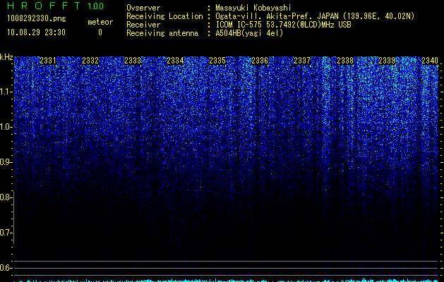Click the 1.0 kHz frequency label

(x=6, y=127)
